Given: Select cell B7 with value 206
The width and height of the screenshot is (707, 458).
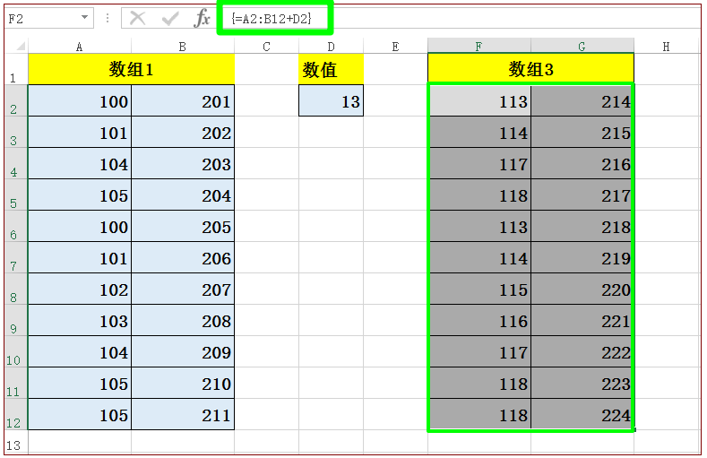Looking at the screenshot, I should point(183,257).
